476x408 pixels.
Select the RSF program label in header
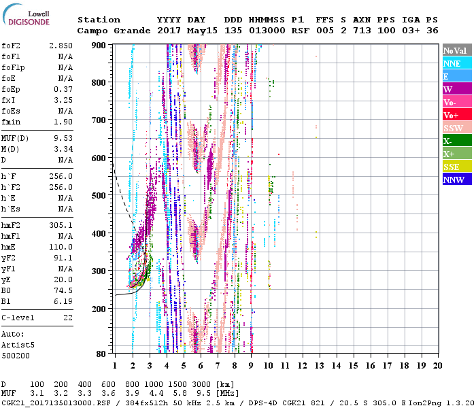299,31
